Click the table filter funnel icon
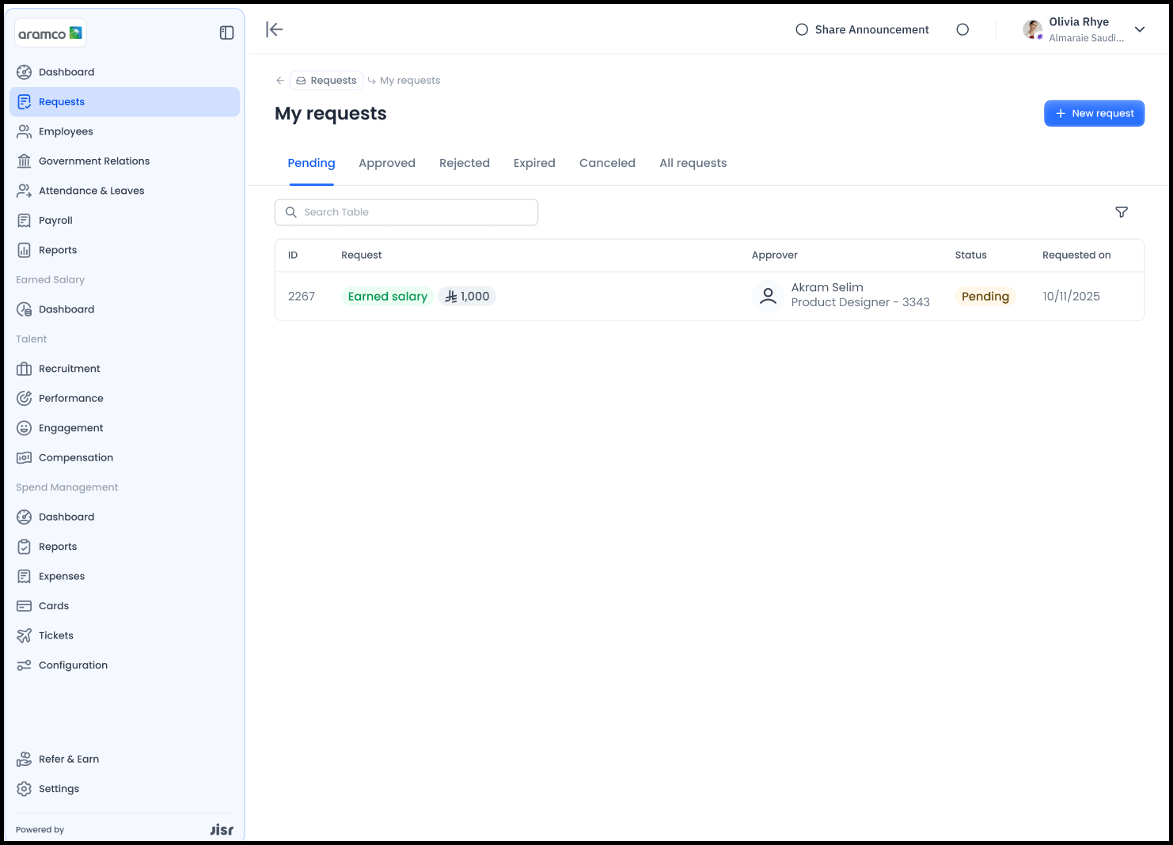 pos(1121,212)
